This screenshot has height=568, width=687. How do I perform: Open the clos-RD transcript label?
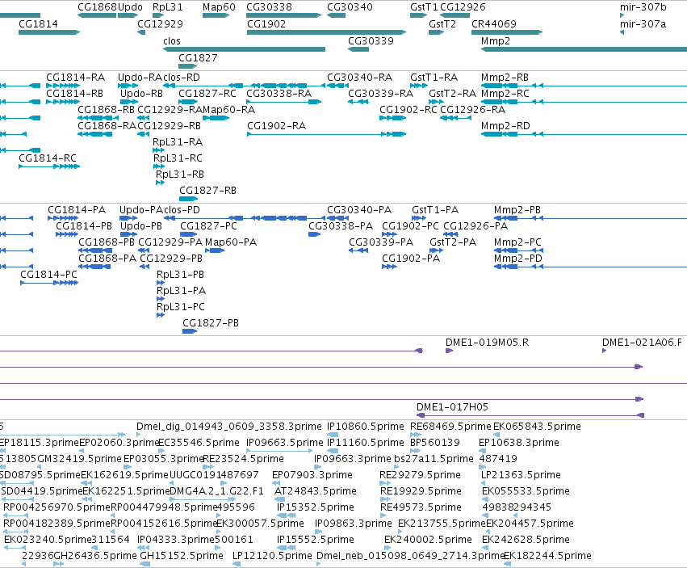(x=182, y=78)
